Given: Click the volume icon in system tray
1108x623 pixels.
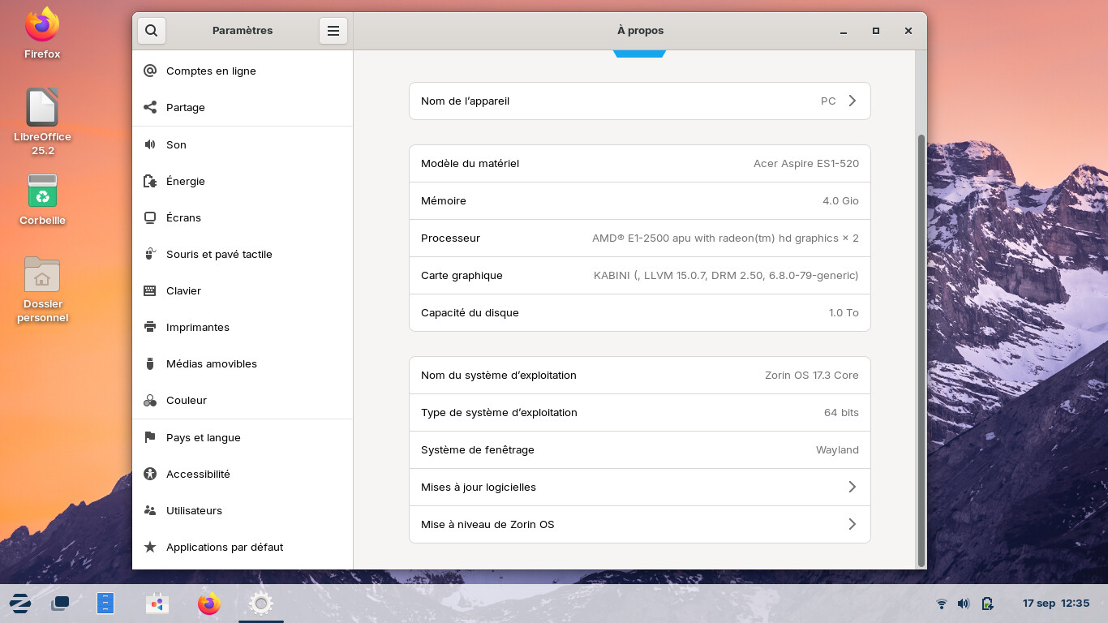Looking at the screenshot, I should tap(964, 604).
